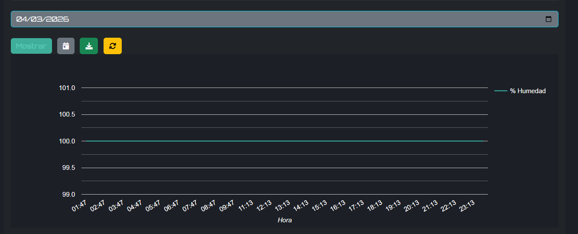This screenshot has width=578, height=234.
Task: Click the 11:13 time label
Action: click(246, 205)
